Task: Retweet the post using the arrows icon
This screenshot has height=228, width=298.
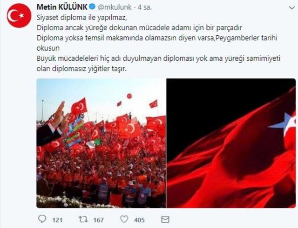Action: [x=83, y=220]
